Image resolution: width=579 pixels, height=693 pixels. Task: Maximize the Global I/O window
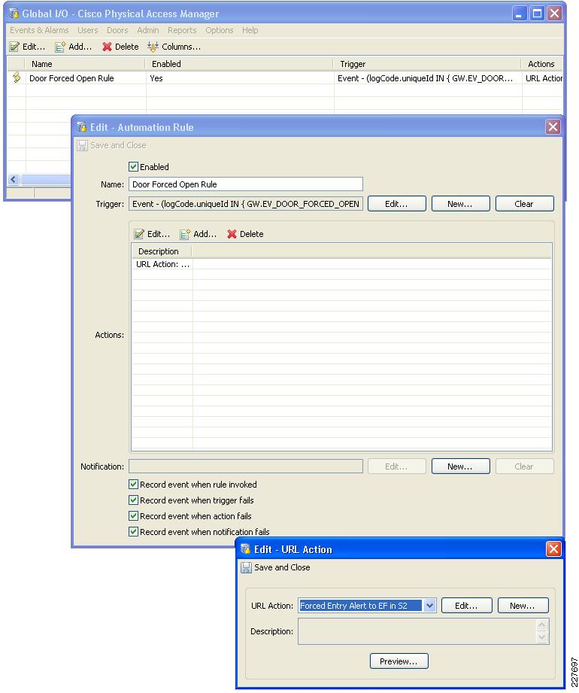click(x=537, y=14)
